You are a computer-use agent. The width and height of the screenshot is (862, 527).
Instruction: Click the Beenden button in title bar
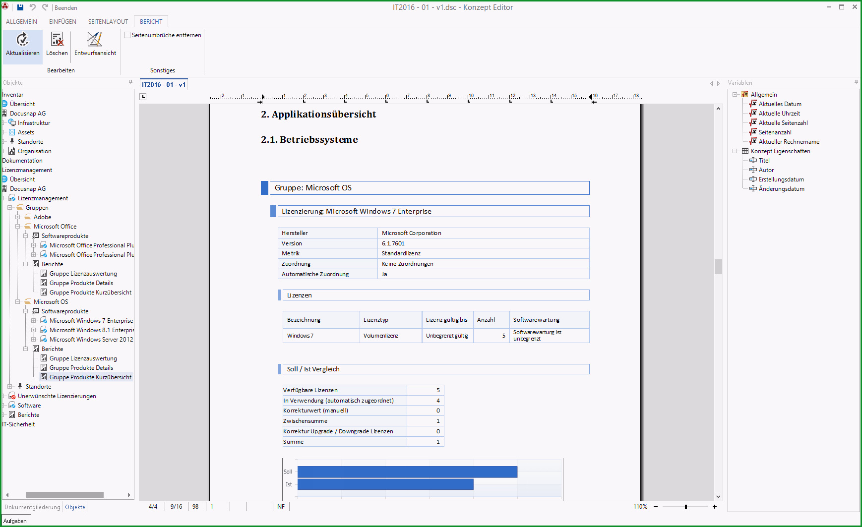click(66, 8)
